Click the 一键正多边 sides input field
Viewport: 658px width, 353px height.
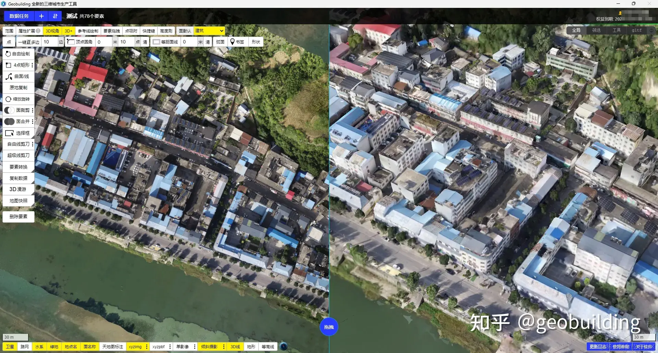pyautogui.click(x=50, y=42)
